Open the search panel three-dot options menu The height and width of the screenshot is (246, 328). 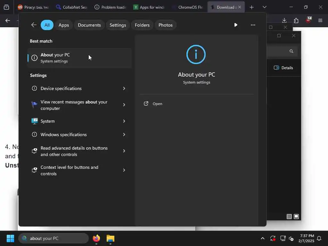point(253,25)
